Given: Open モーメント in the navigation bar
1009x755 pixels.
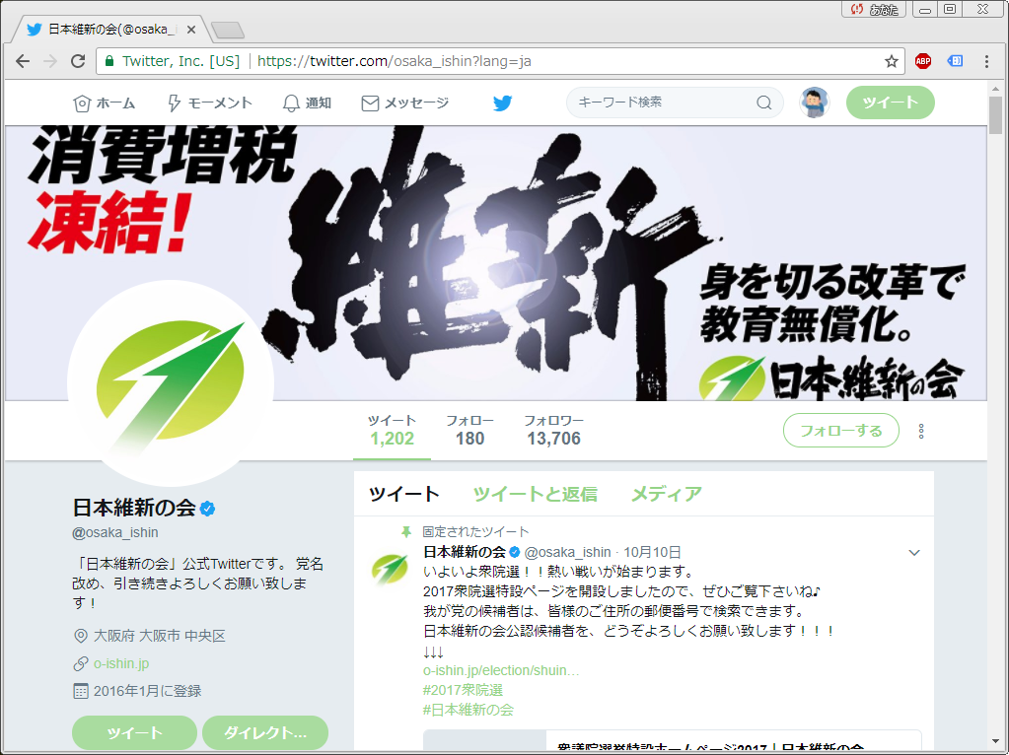Looking at the screenshot, I should tap(209, 103).
